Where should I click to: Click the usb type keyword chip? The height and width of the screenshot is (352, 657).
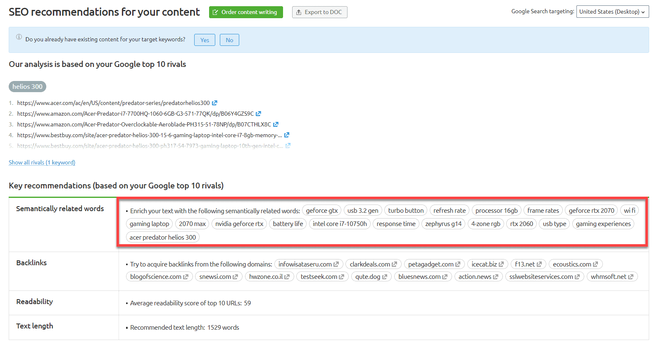[x=555, y=224]
